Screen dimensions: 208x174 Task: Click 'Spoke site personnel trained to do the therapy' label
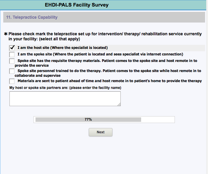[x=109, y=71]
